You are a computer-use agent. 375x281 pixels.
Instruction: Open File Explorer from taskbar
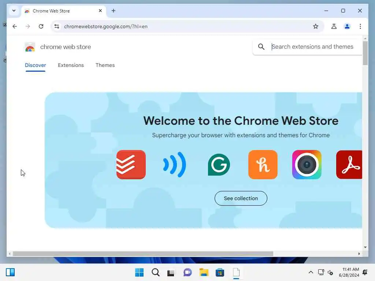click(204, 272)
